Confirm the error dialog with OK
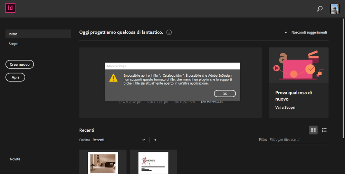345x174 pixels. coord(225,94)
